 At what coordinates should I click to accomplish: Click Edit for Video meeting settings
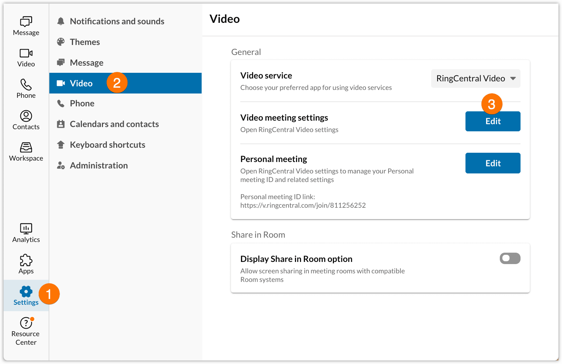[x=493, y=121]
